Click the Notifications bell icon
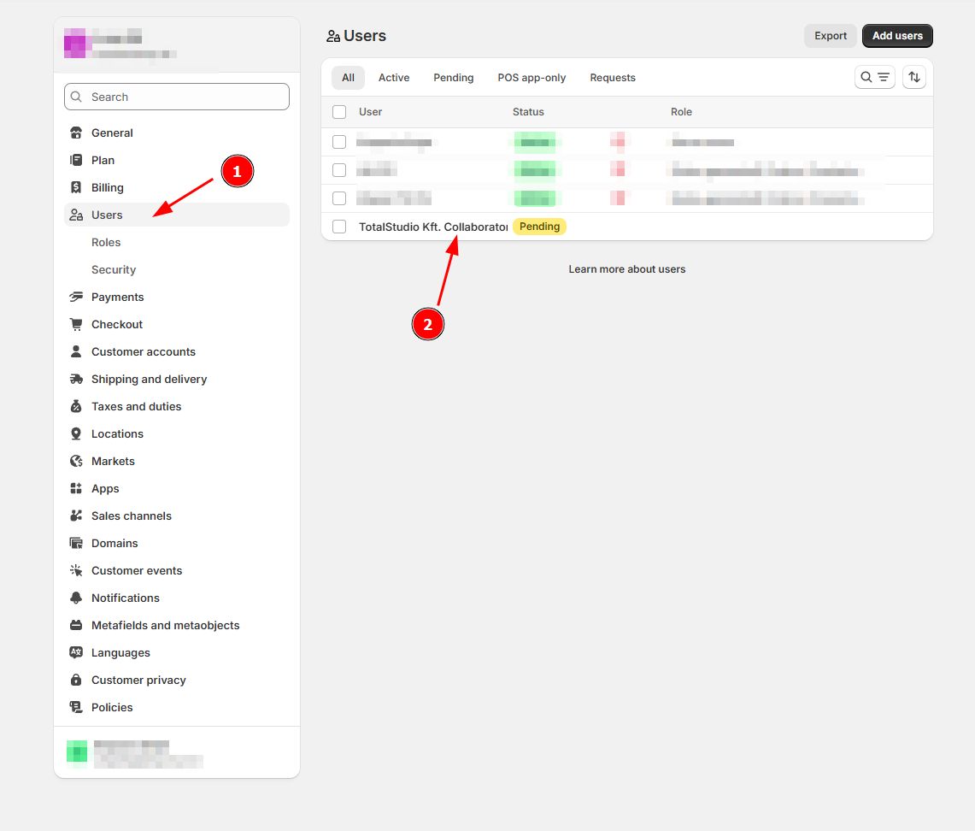This screenshot has height=831, width=975. tap(76, 598)
